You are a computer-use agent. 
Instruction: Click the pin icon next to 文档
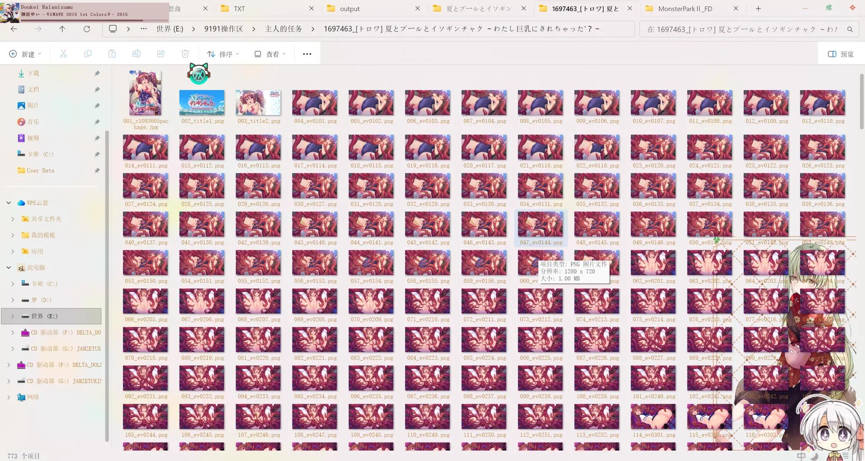(x=97, y=90)
